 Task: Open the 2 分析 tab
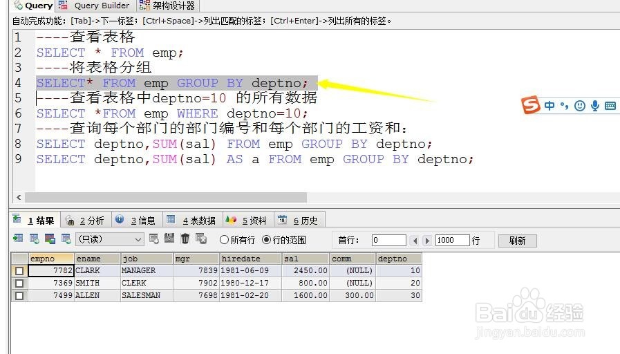tap(86, 221)
